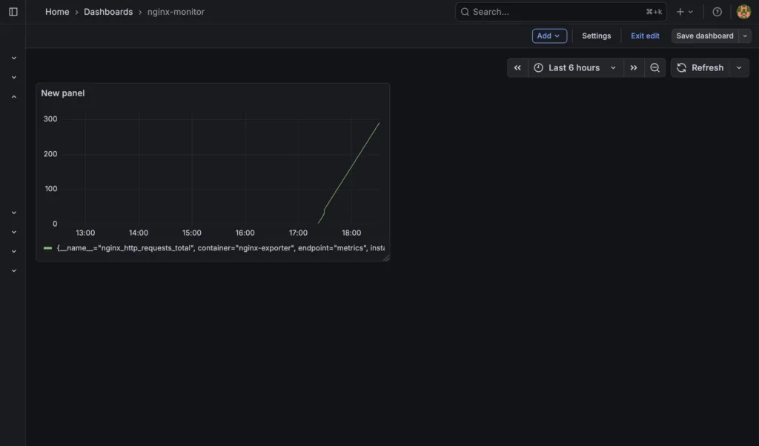Click the 300 y-axis label
Image resolution: width=759 pixels, height=446 pixels.
(50, 119)
